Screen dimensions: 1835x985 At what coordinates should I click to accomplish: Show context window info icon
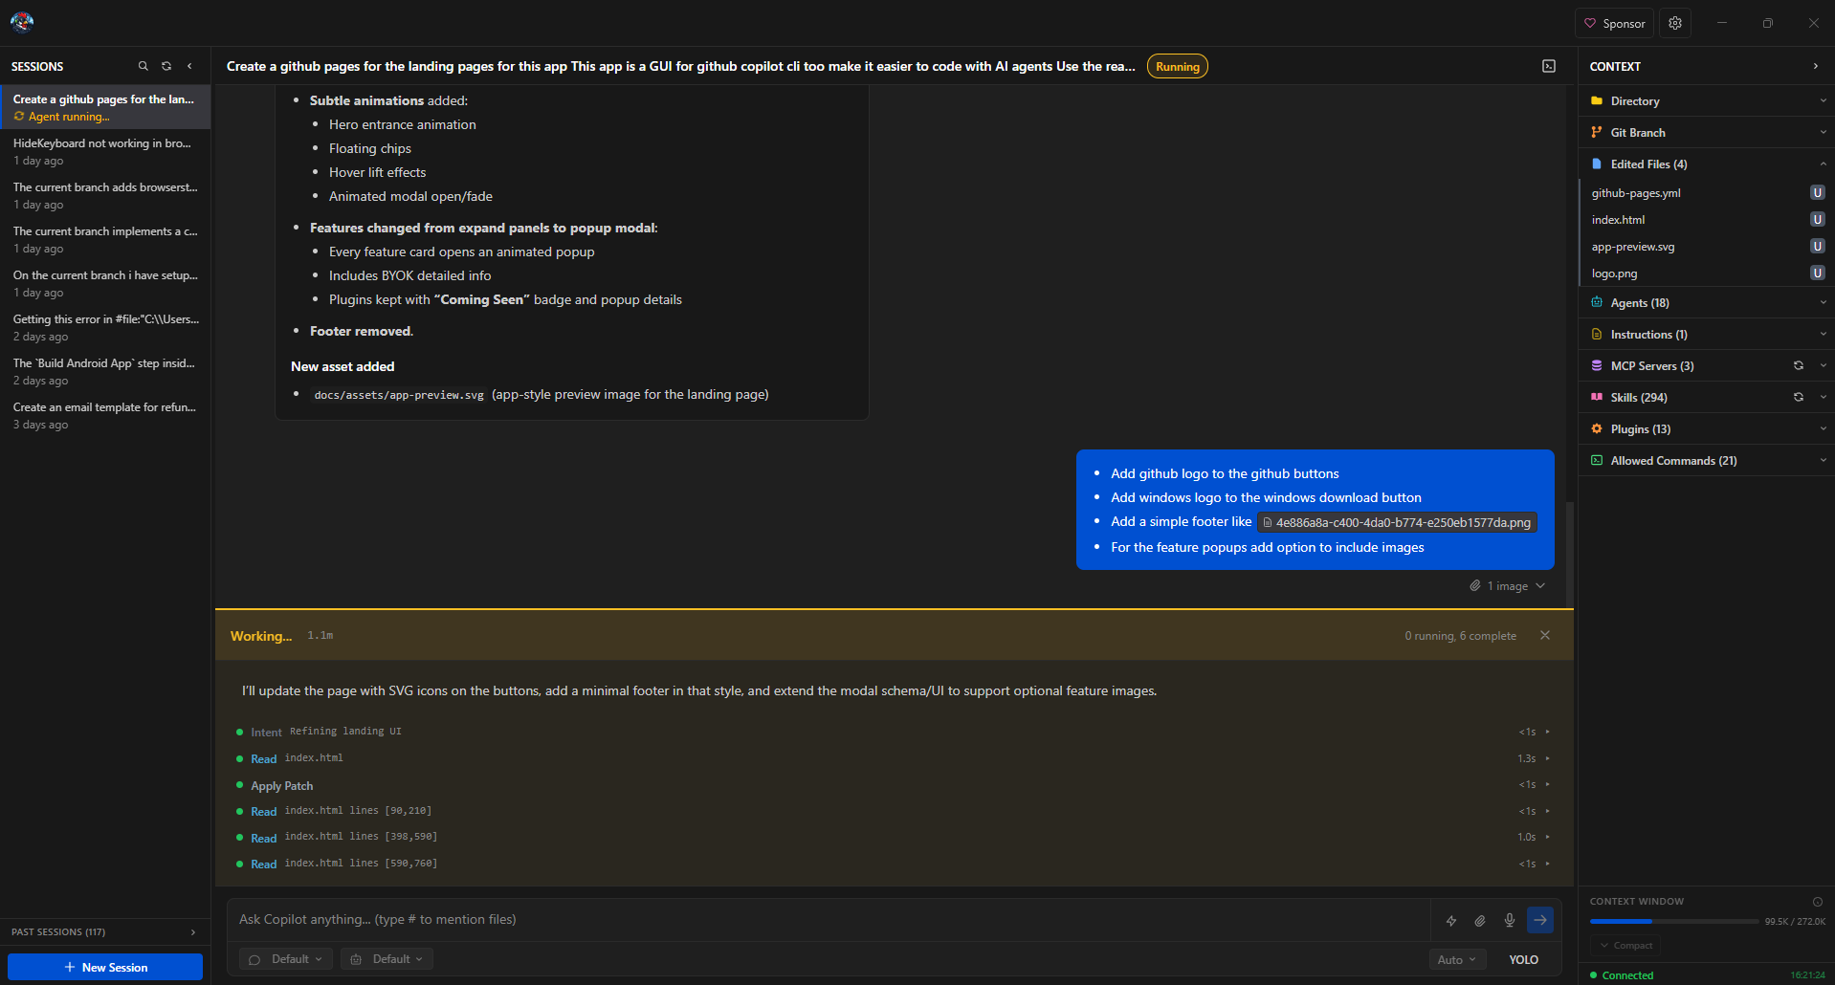(x=1817, y=901)
